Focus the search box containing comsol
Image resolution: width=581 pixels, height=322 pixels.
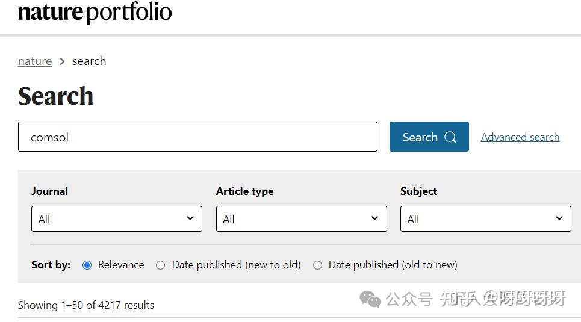[197, 137]
